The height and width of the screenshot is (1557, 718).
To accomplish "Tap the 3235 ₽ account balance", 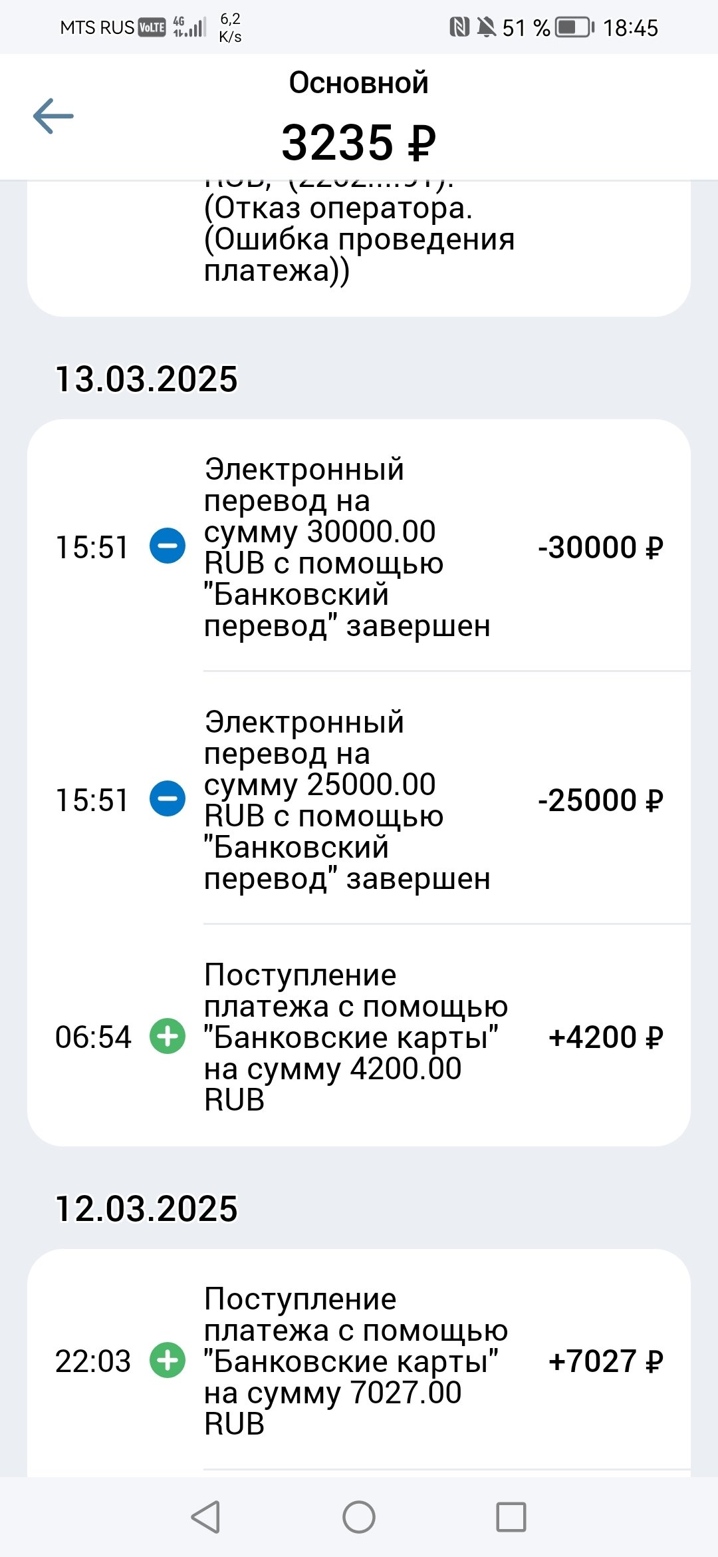I will (x=358, y=142).
